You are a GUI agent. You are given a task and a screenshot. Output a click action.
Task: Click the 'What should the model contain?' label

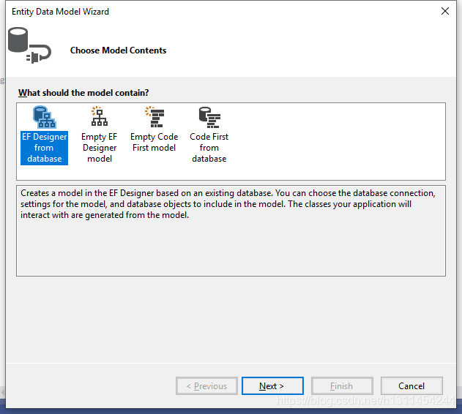click(x=83, y=93)
